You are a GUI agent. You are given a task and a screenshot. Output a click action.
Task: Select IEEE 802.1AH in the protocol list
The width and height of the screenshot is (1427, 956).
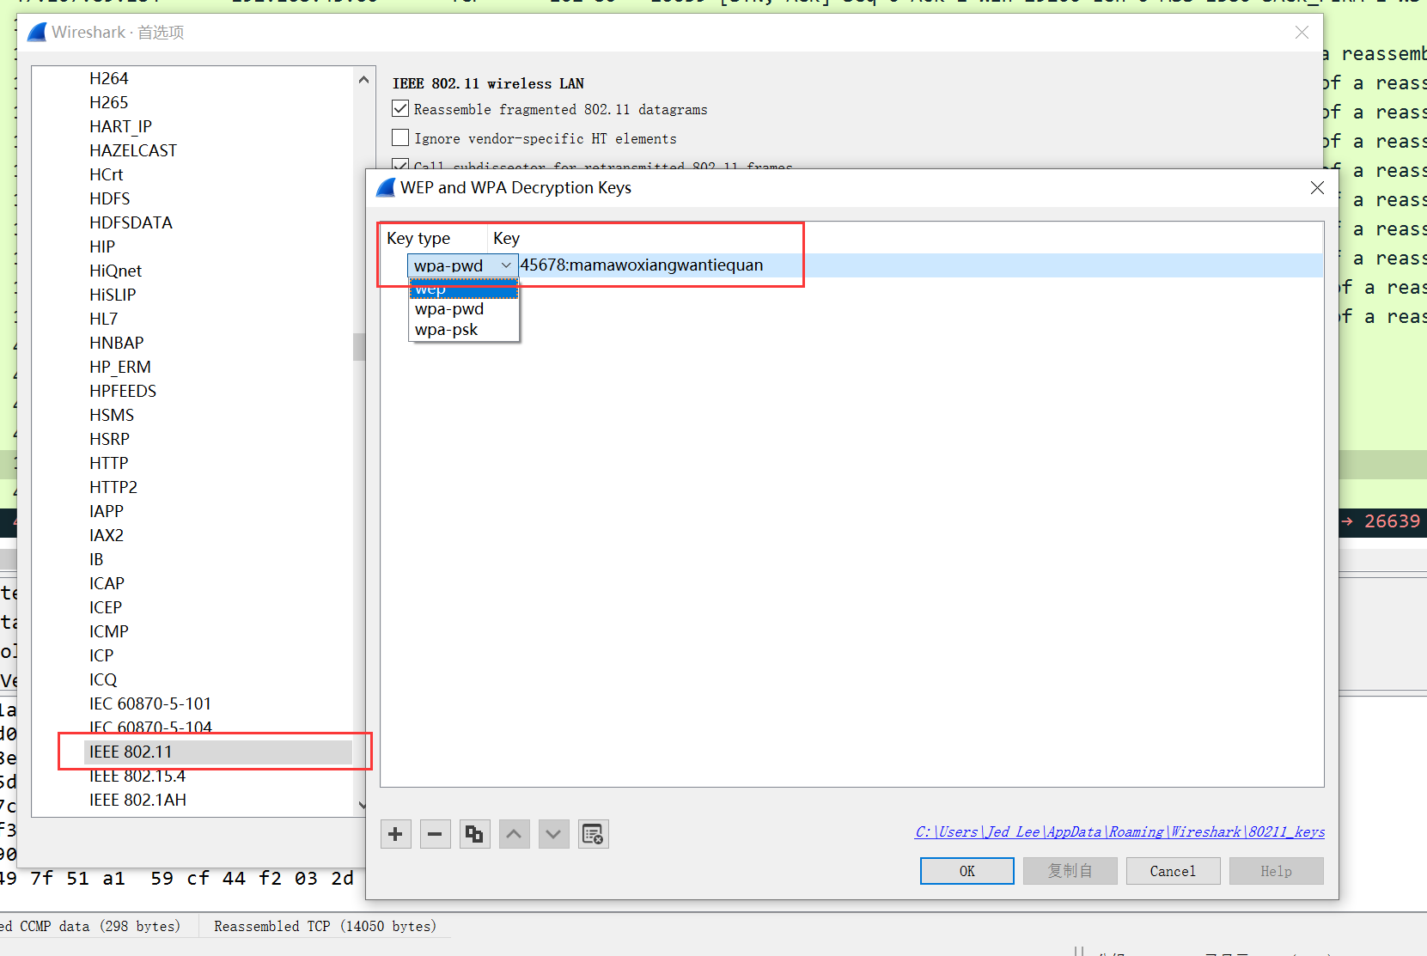pyautogui.click(x=137, y=800)
